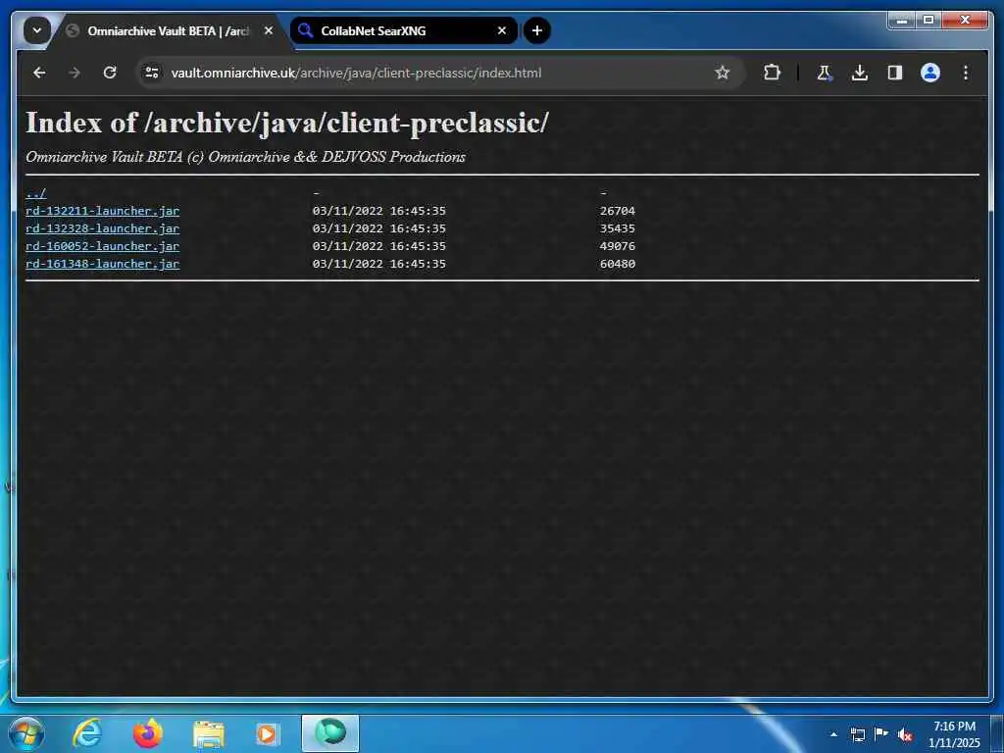
Task: Close the Omniarchive Vault tab
Action: [x=269, y=30]
